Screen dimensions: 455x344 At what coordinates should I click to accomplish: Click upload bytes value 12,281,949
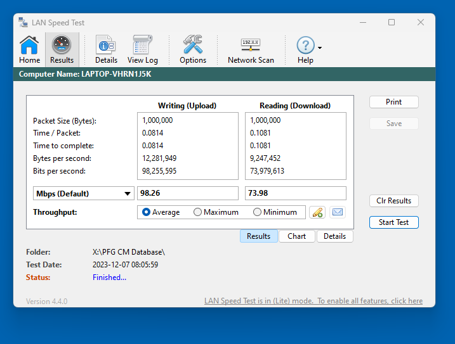(159, 158)
